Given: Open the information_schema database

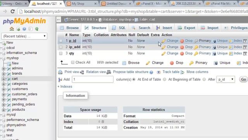Looking at the screenshot, I should (22, 53).
